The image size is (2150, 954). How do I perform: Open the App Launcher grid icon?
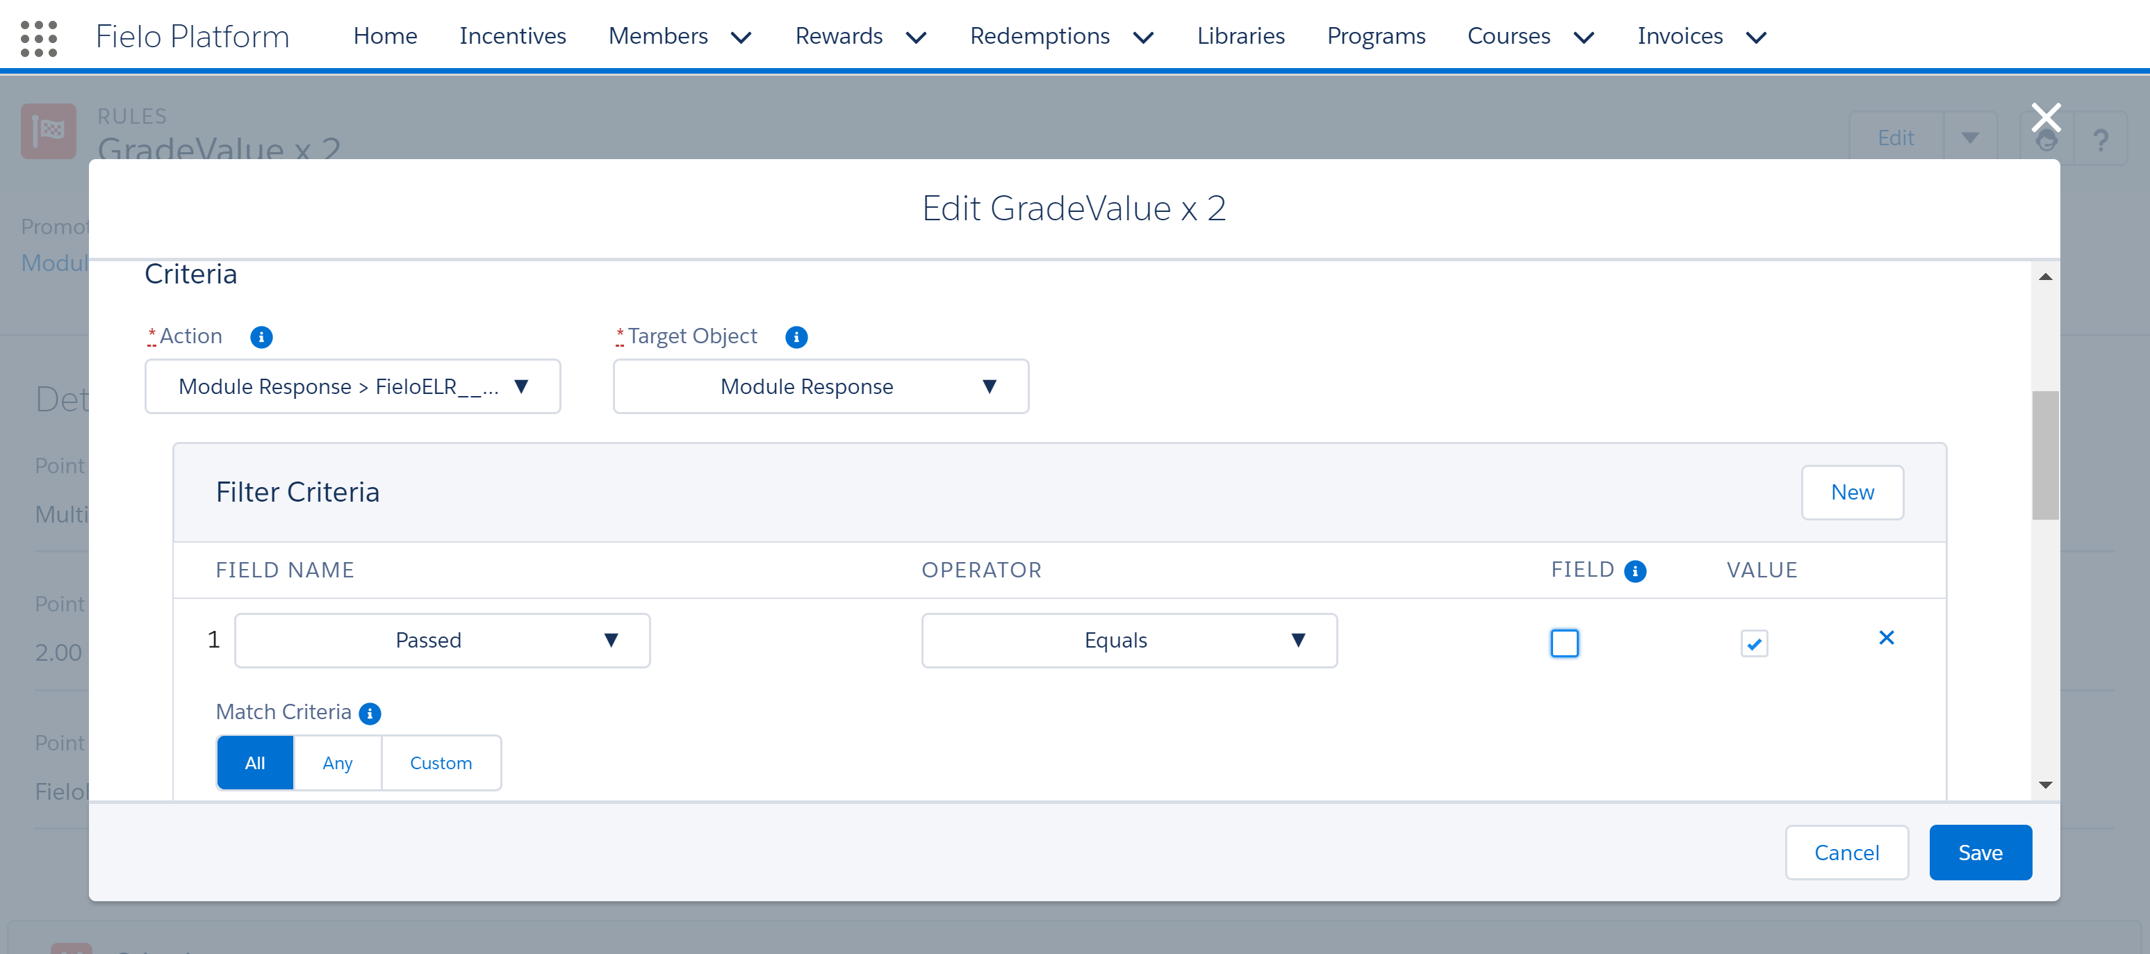[38, 38]
